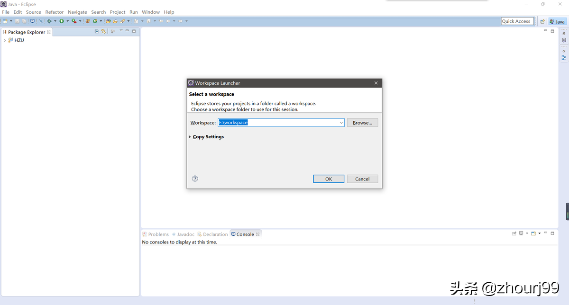Image resolution: width=569 pixels, height=305 pixels.
Task: Open the Refactor menu
Action: click(55, 12)
